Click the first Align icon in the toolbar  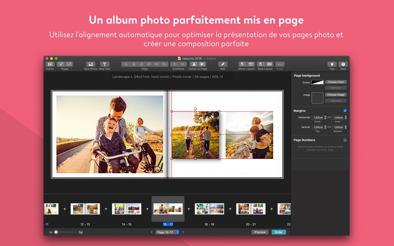click(x=126, y=64)
